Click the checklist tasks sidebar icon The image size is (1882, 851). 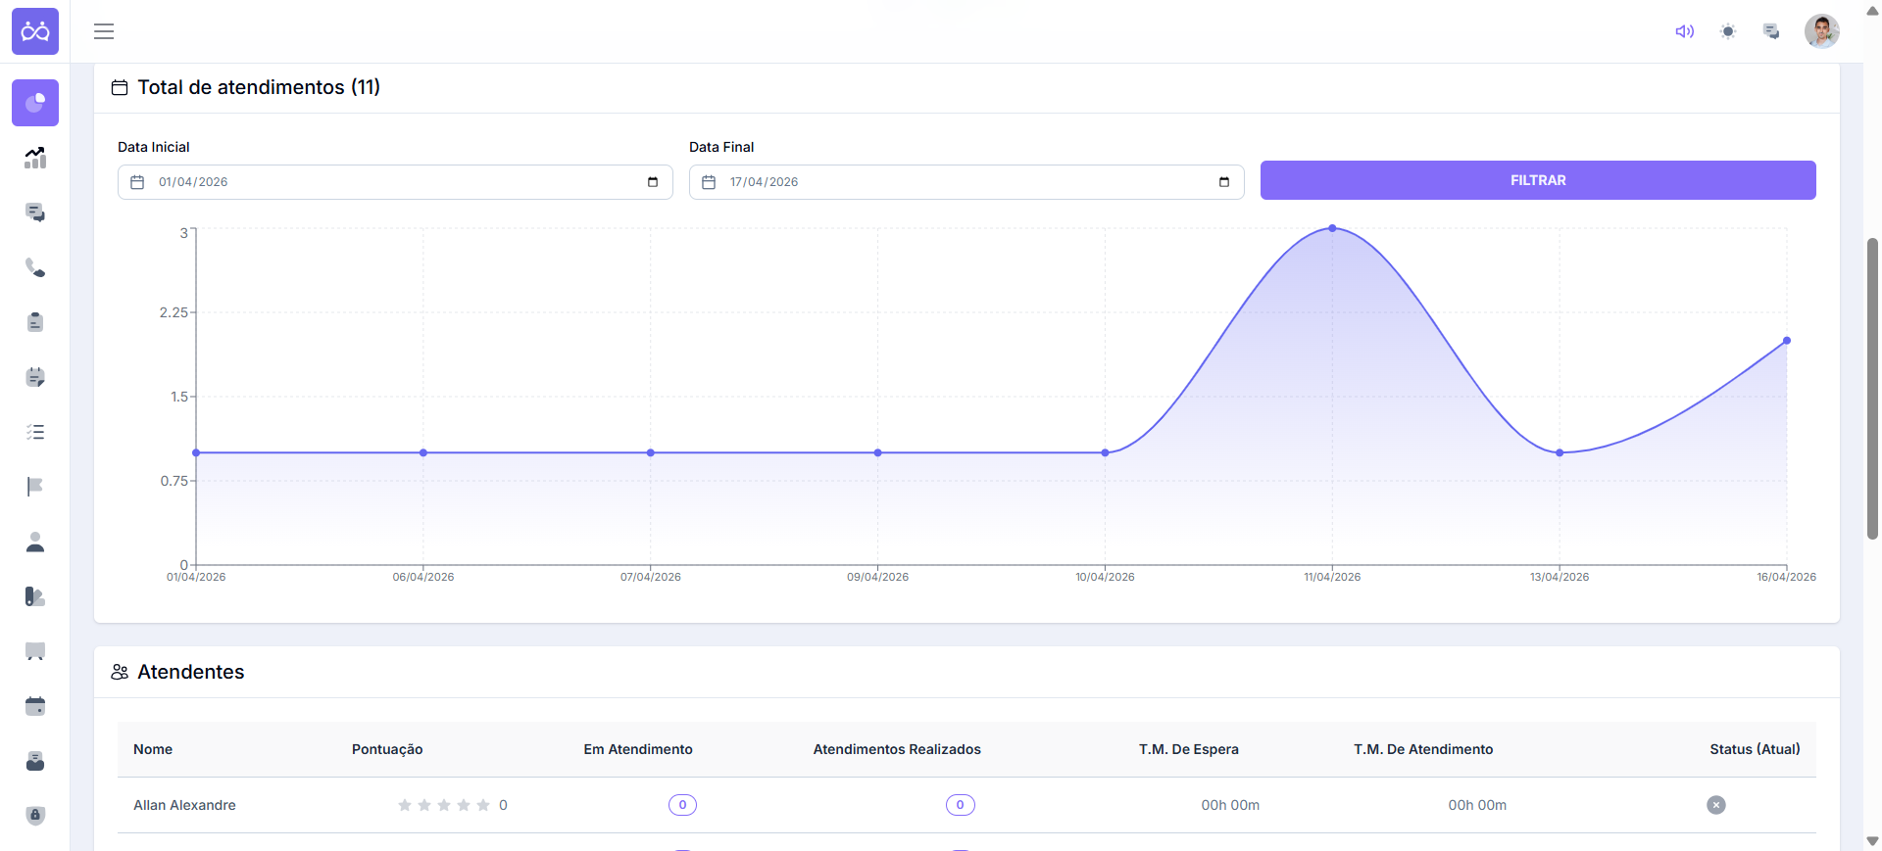point(35,432)
